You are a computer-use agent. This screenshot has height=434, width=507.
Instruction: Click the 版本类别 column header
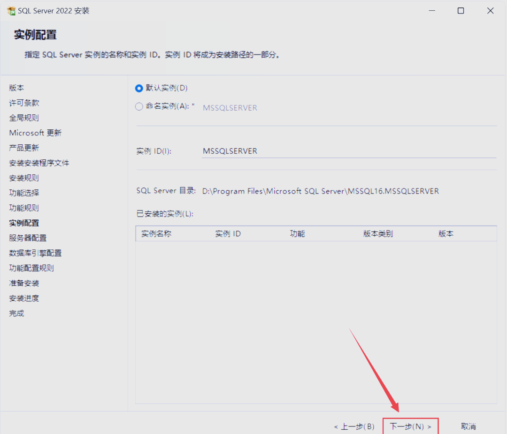[x=378, y=234]
